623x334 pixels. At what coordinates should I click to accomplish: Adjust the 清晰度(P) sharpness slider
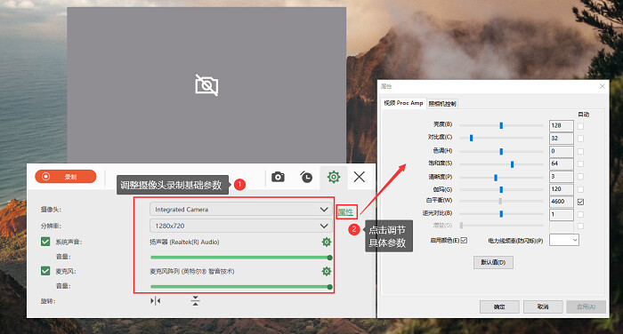click(x=501, y=178)
